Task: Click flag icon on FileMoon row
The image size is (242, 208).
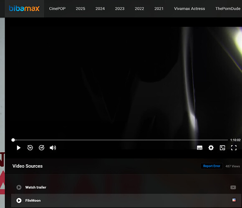Action: [234, 200]
